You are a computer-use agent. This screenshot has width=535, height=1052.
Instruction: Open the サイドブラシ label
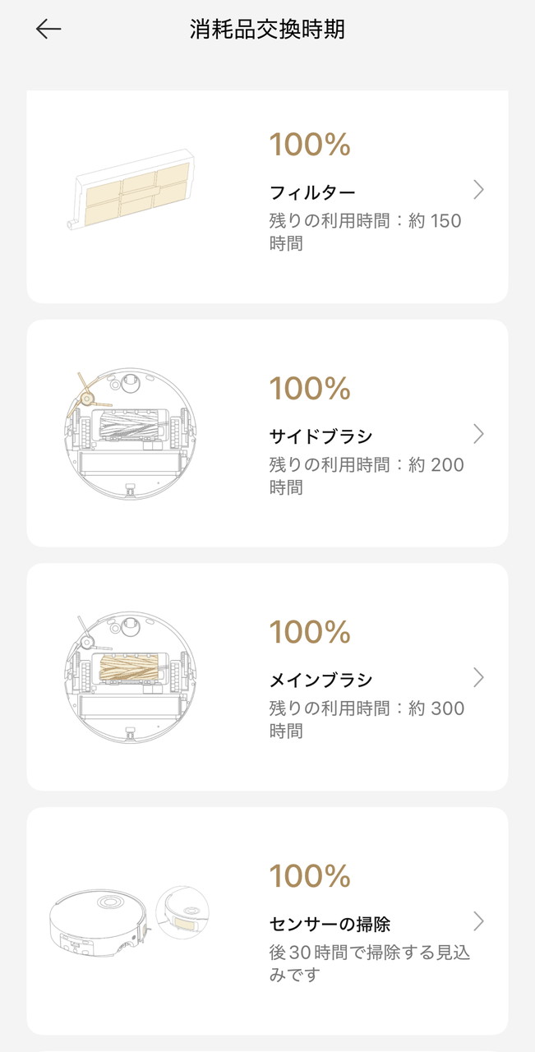[321, 436]
